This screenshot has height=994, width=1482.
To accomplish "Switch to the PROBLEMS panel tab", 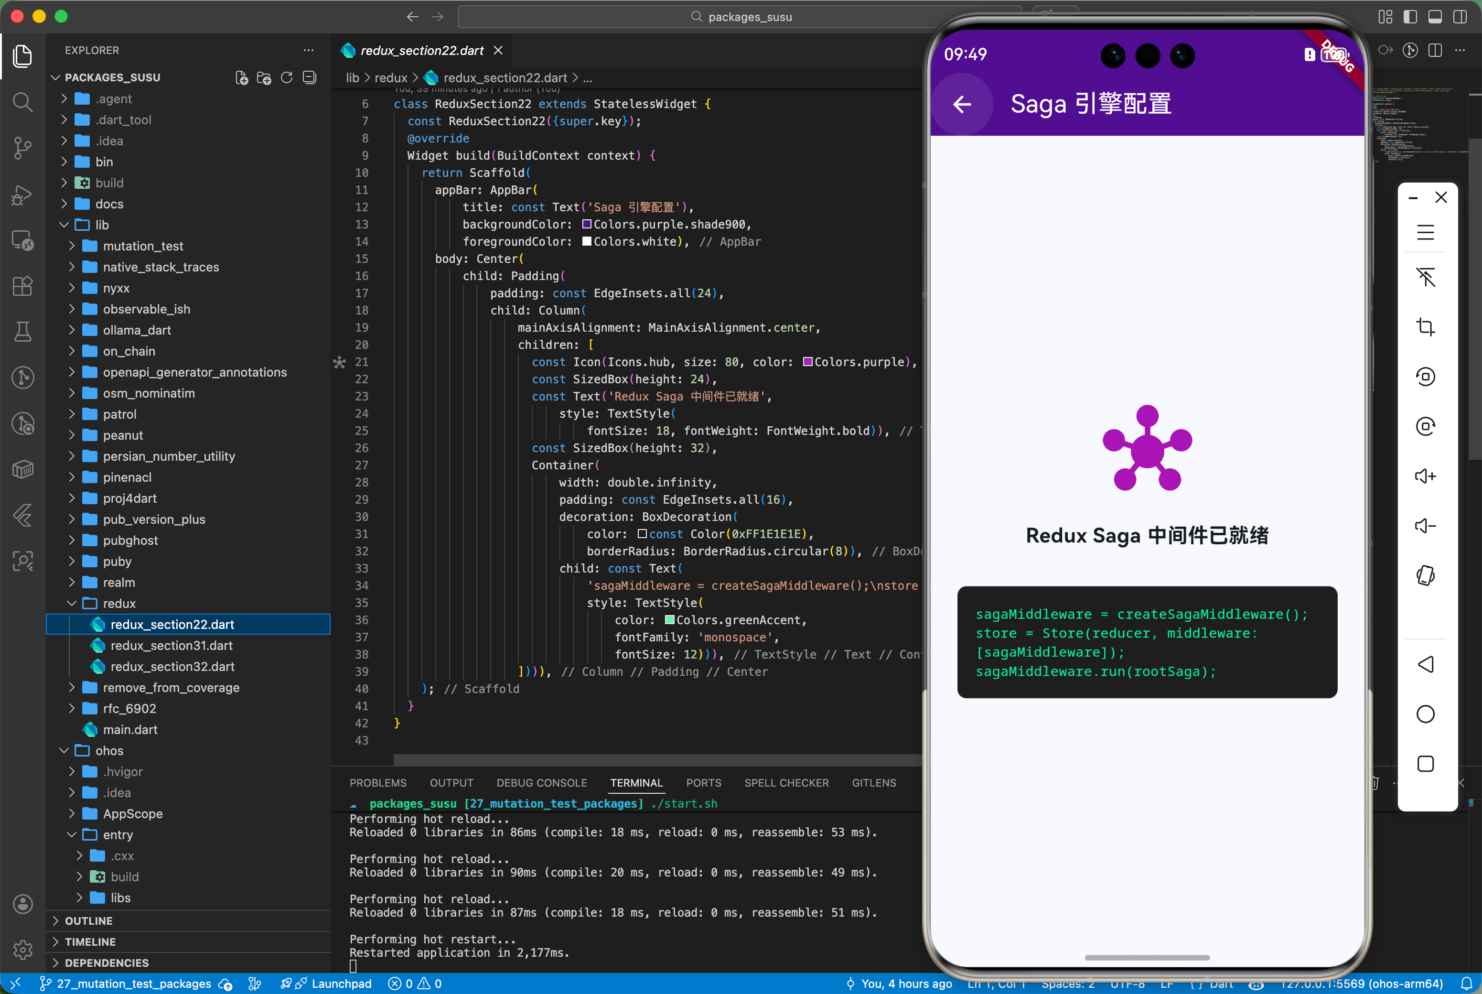I will pyautogui.click(x=377, y=783).
